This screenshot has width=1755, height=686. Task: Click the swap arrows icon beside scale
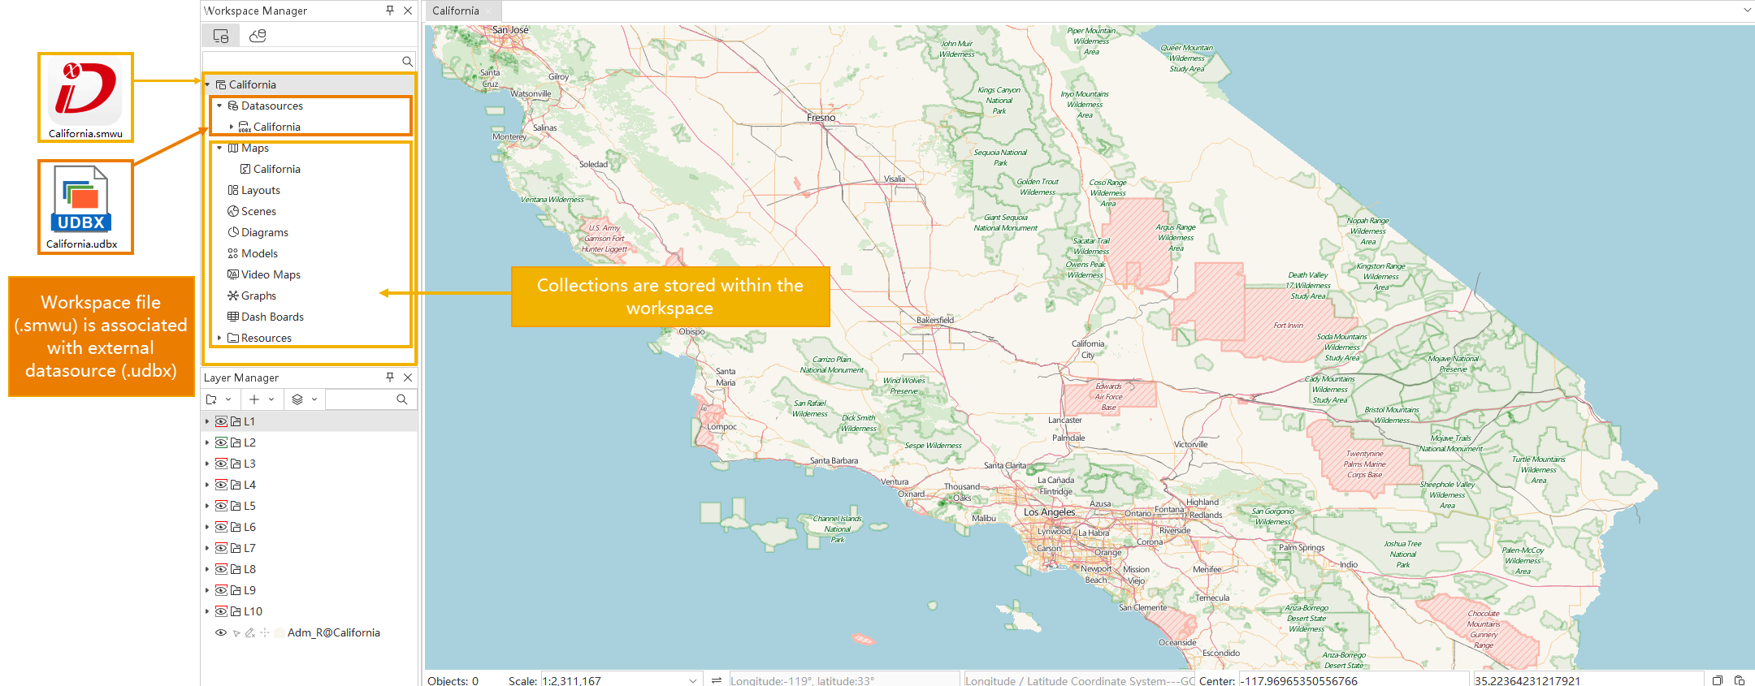[717, 680]
